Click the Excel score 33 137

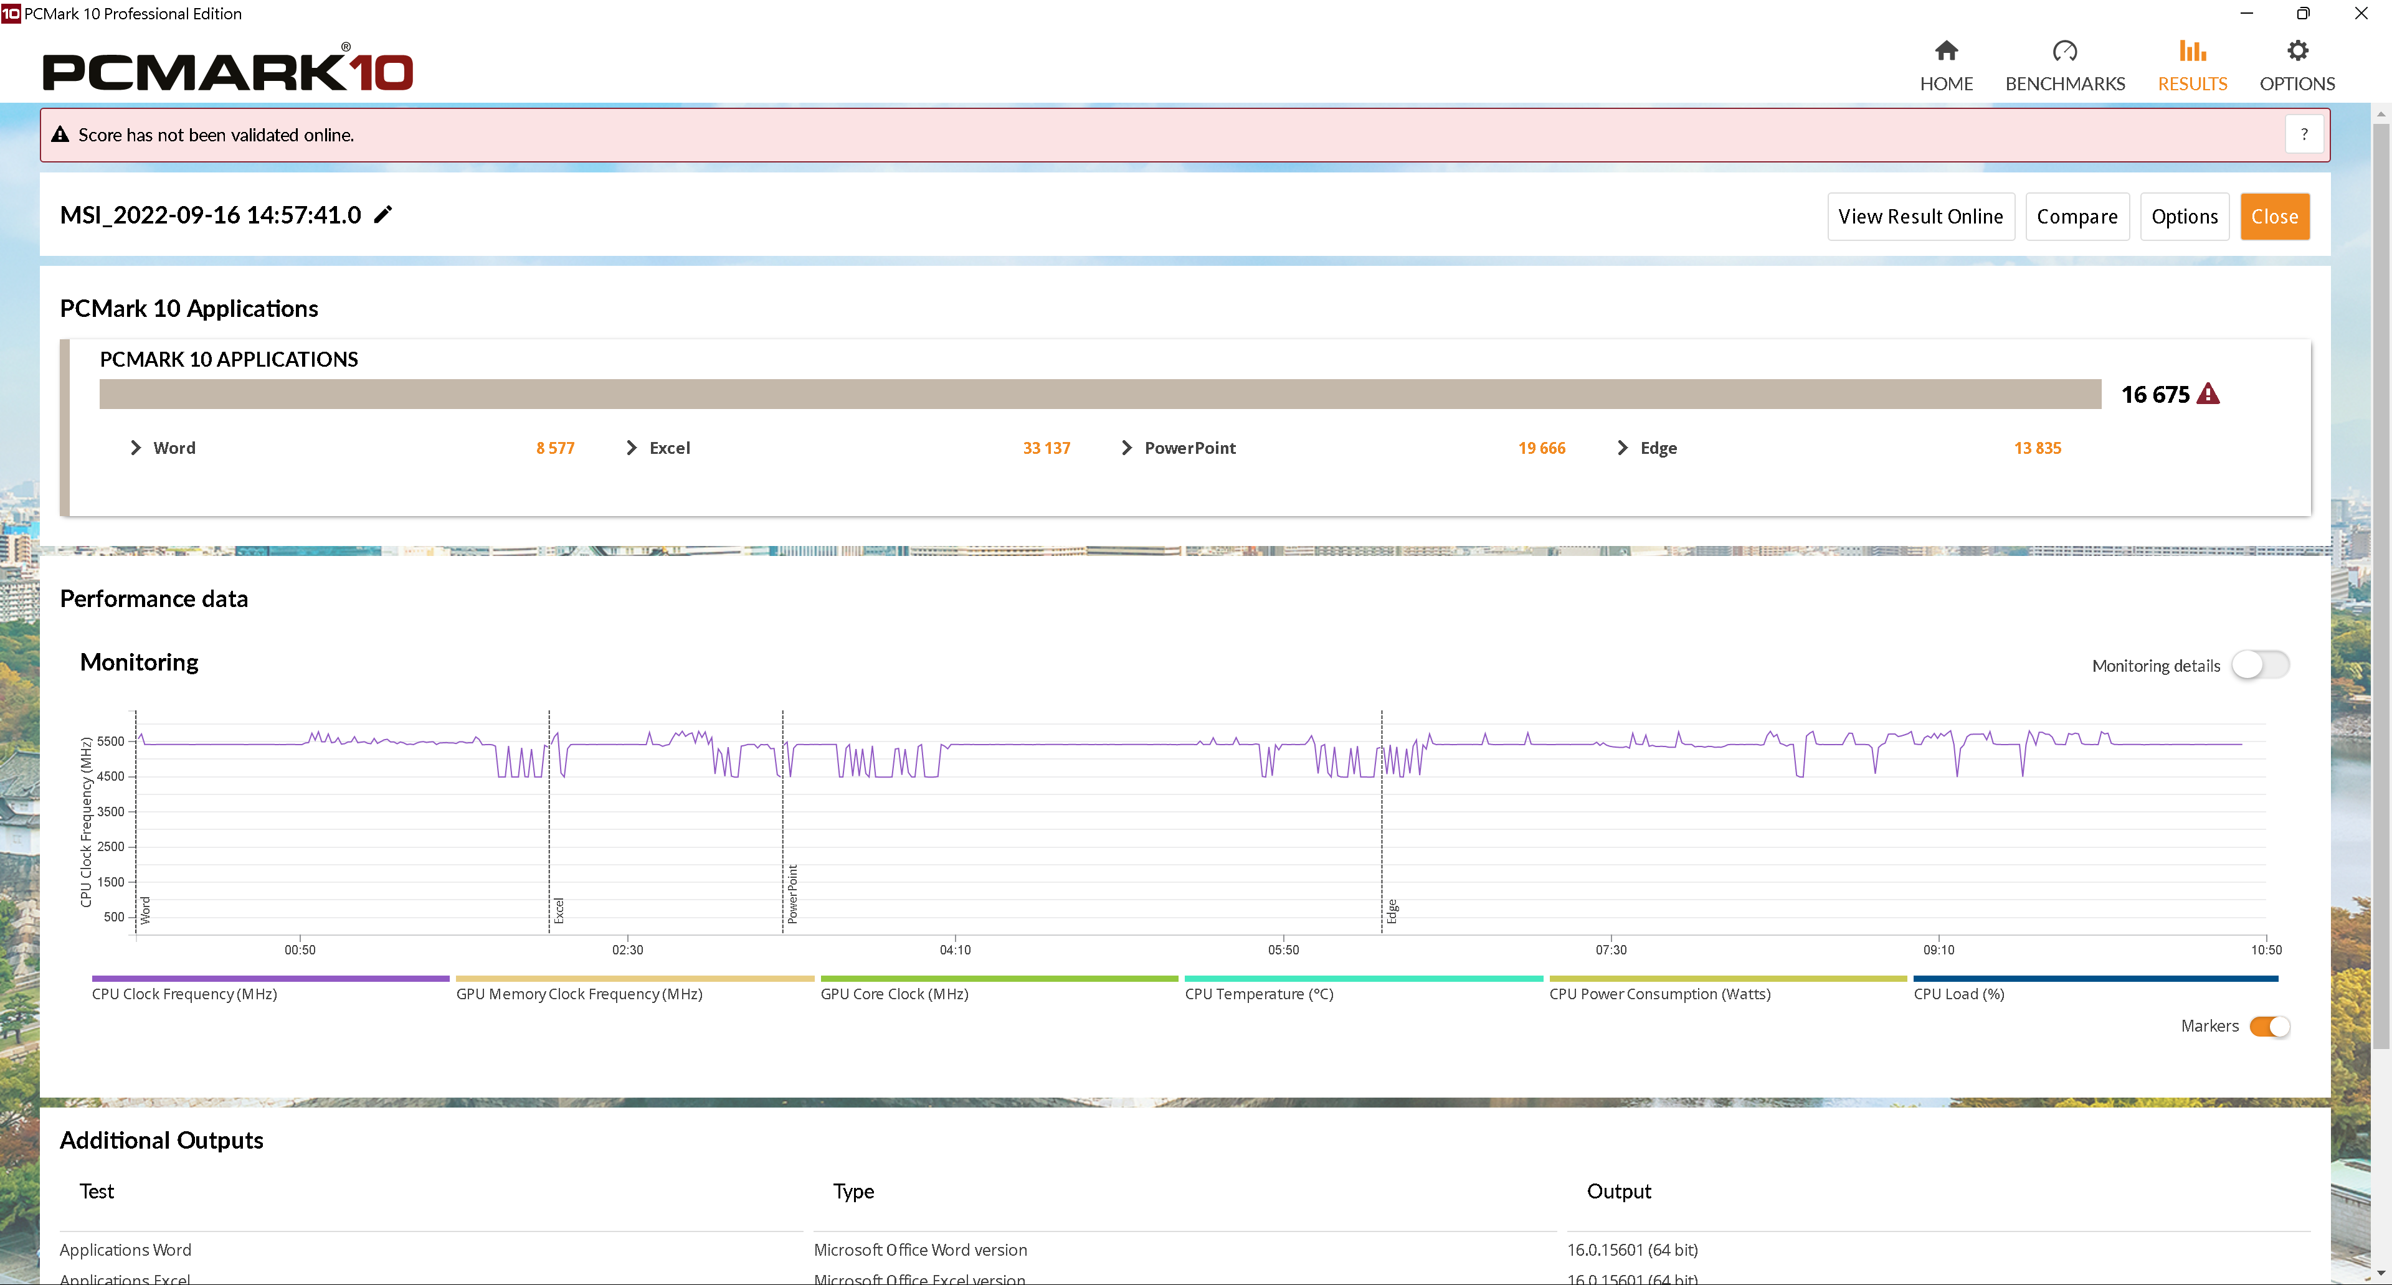click(1046, 448)
